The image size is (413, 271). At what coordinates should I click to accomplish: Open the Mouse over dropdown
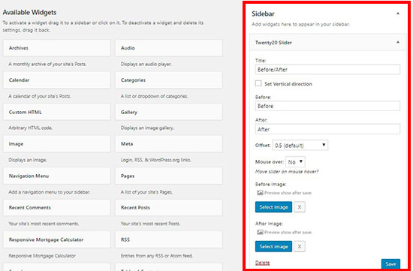coord(295,161)
